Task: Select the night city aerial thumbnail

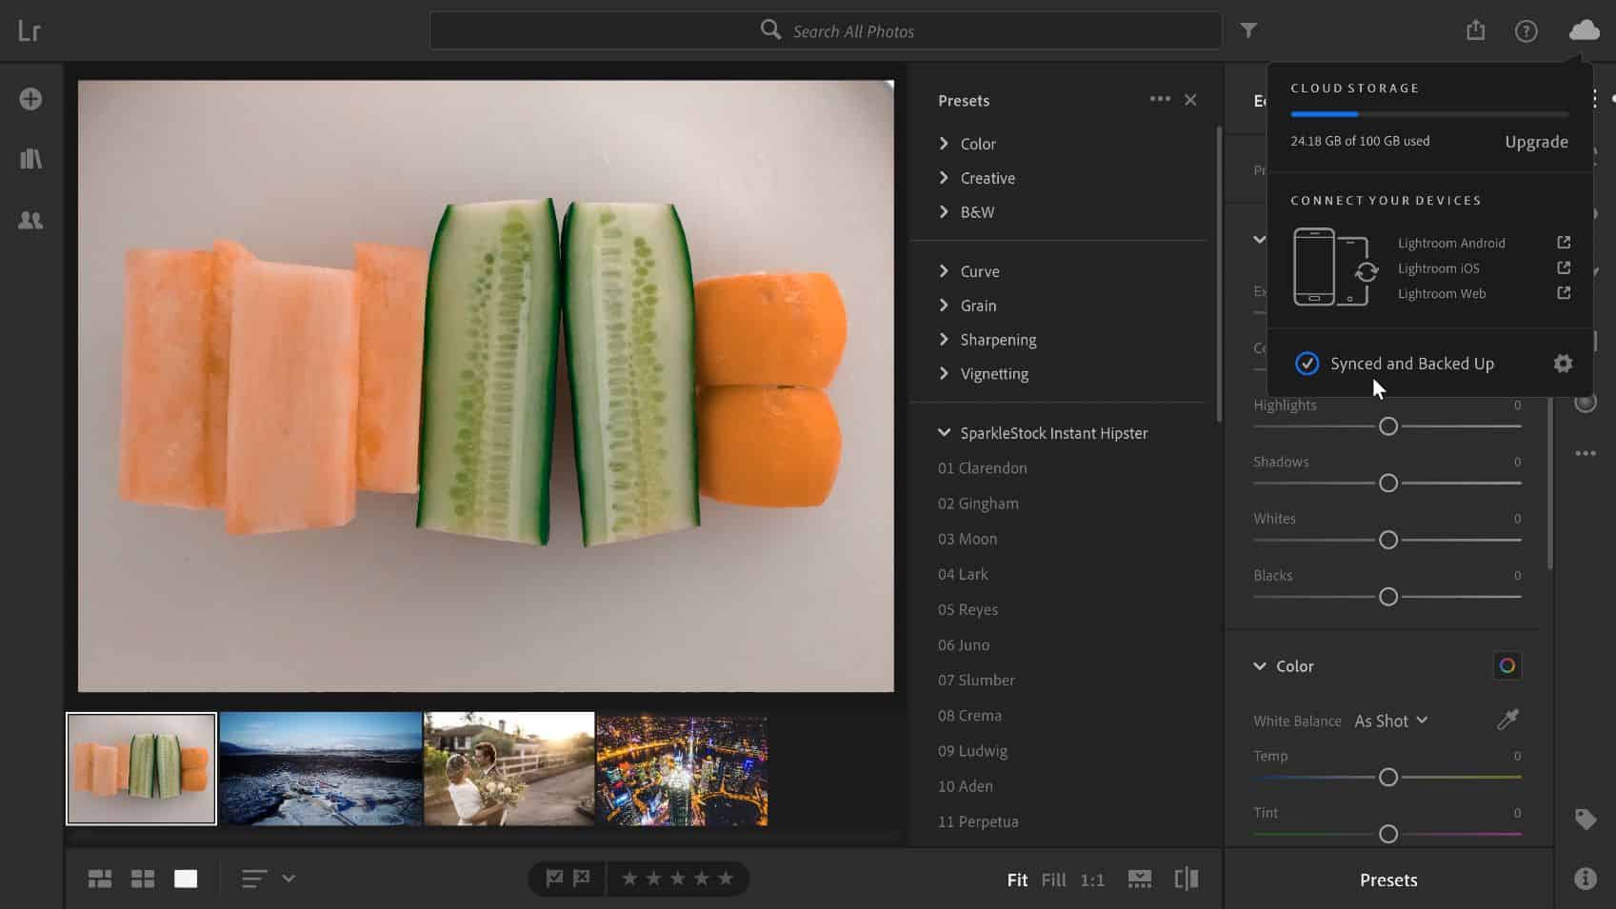Action: [682, 769]
